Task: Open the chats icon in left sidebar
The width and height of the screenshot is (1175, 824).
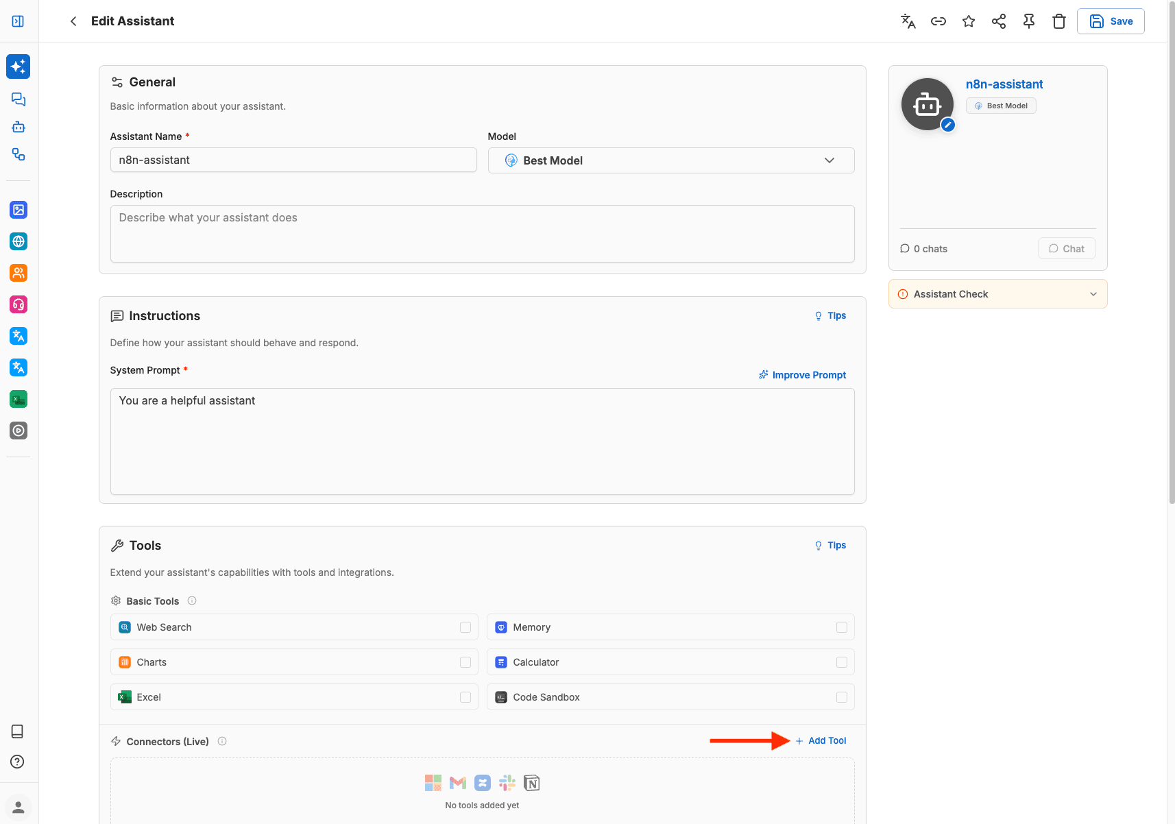Action: point(19,99)
